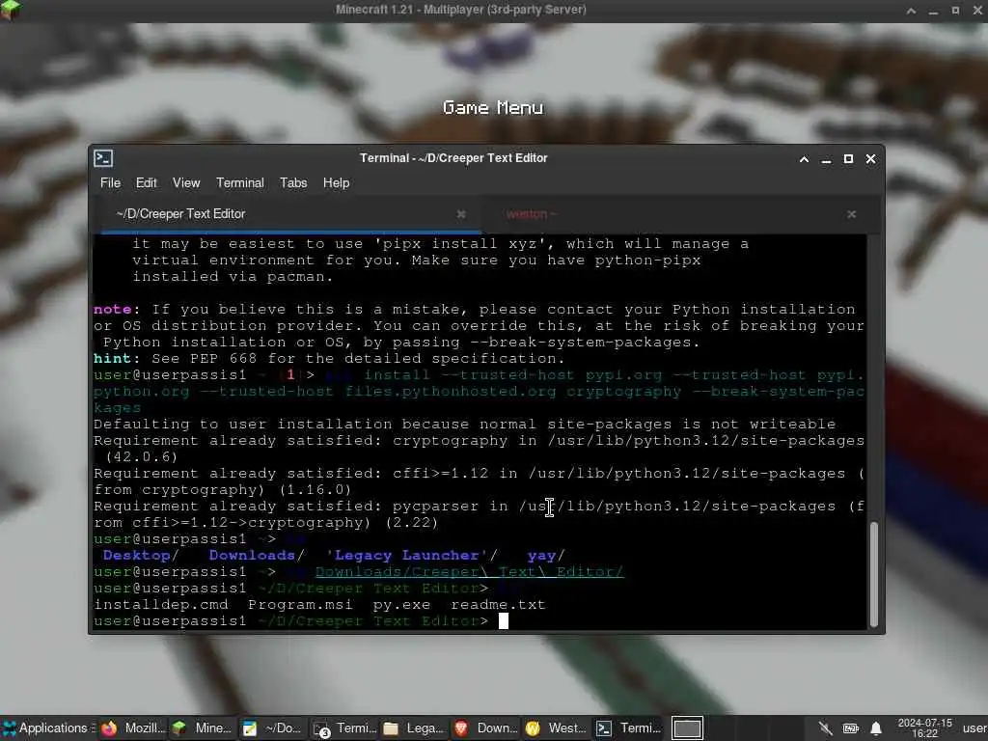Click the Downloads/Creeper\ Text\ Editor/ path link

[x=470, y=571]
